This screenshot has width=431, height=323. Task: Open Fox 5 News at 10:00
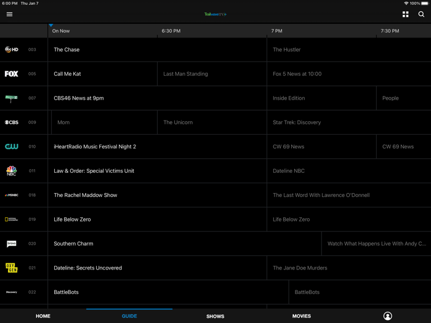click(x=349, y=74)
